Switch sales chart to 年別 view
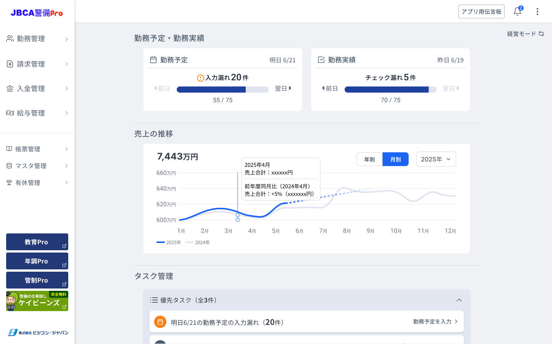The width and height of the screenshot is (552, 344). pyautogui.click(x=370, y=159)
